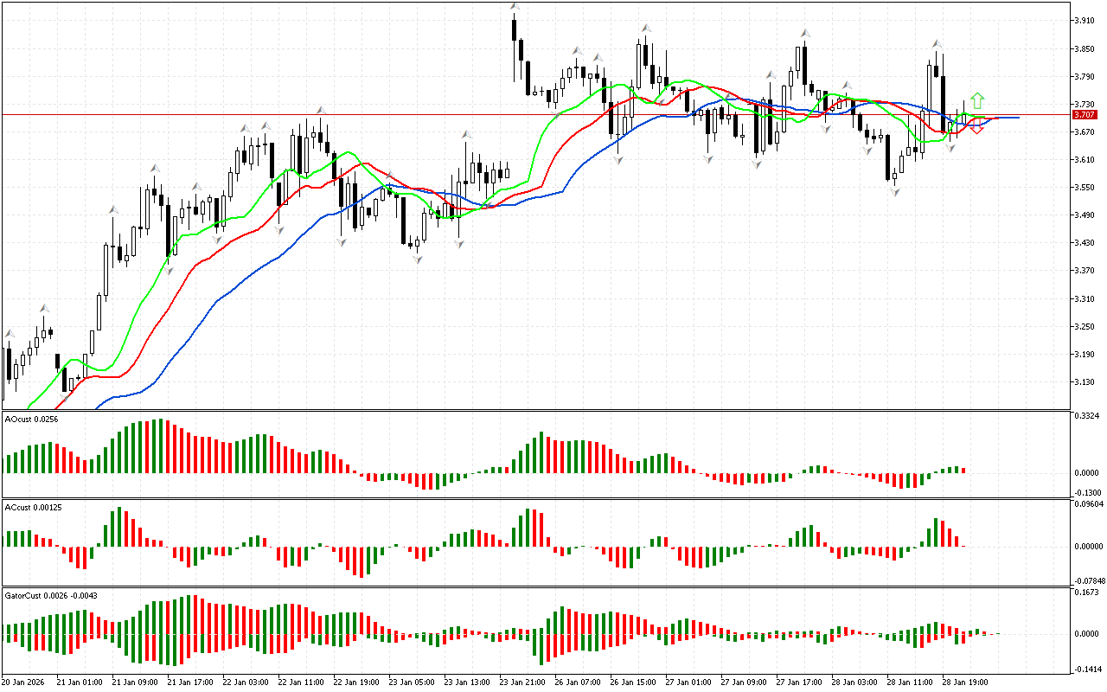
Task: Select the up fractal above the highest candle
Action: pyautogui.click(x=515, y=7)
